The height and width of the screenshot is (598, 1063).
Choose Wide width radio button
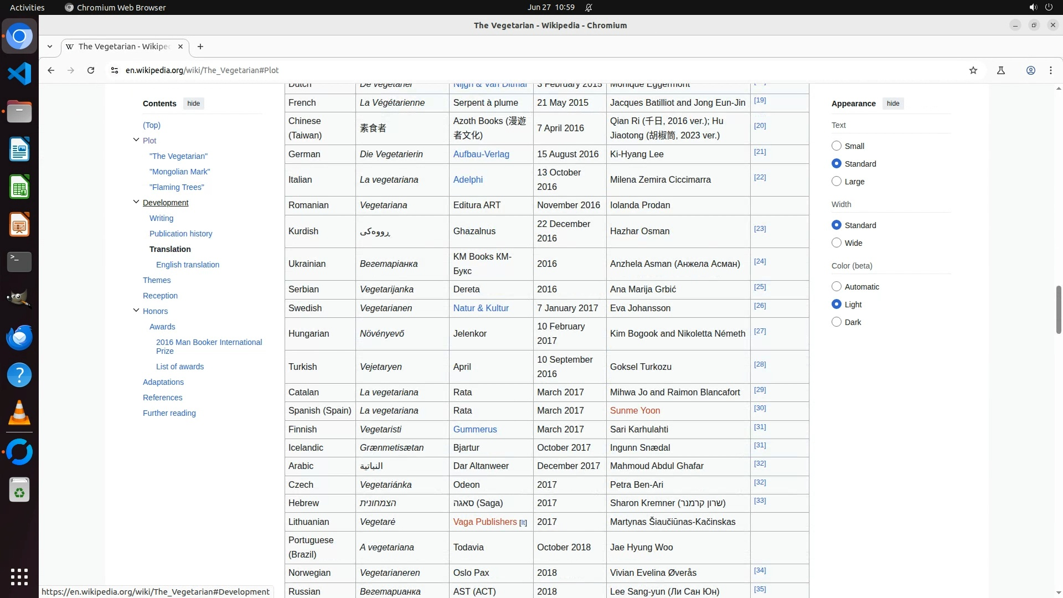[x=837, y=243]
